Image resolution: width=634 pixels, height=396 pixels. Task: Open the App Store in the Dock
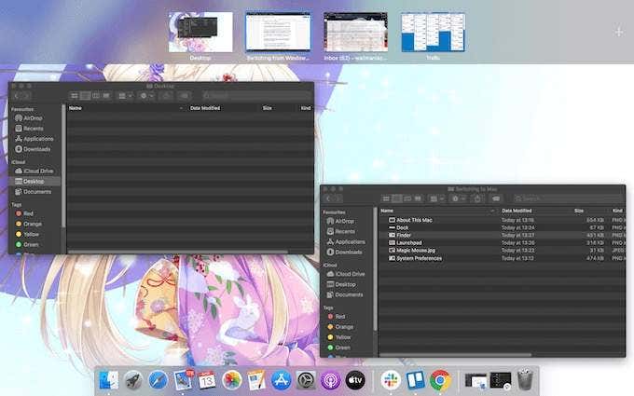(282, 380)
